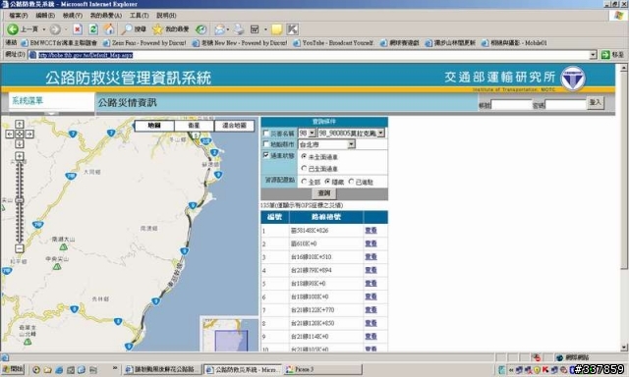Open the 說明(H) menu
This screenshot has height=377, width=629.
coord(166,16)
